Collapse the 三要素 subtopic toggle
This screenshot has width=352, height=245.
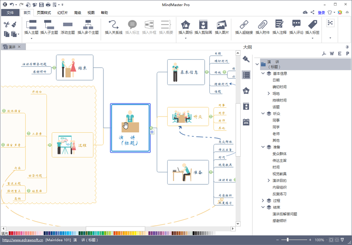(x=29, y=133)
